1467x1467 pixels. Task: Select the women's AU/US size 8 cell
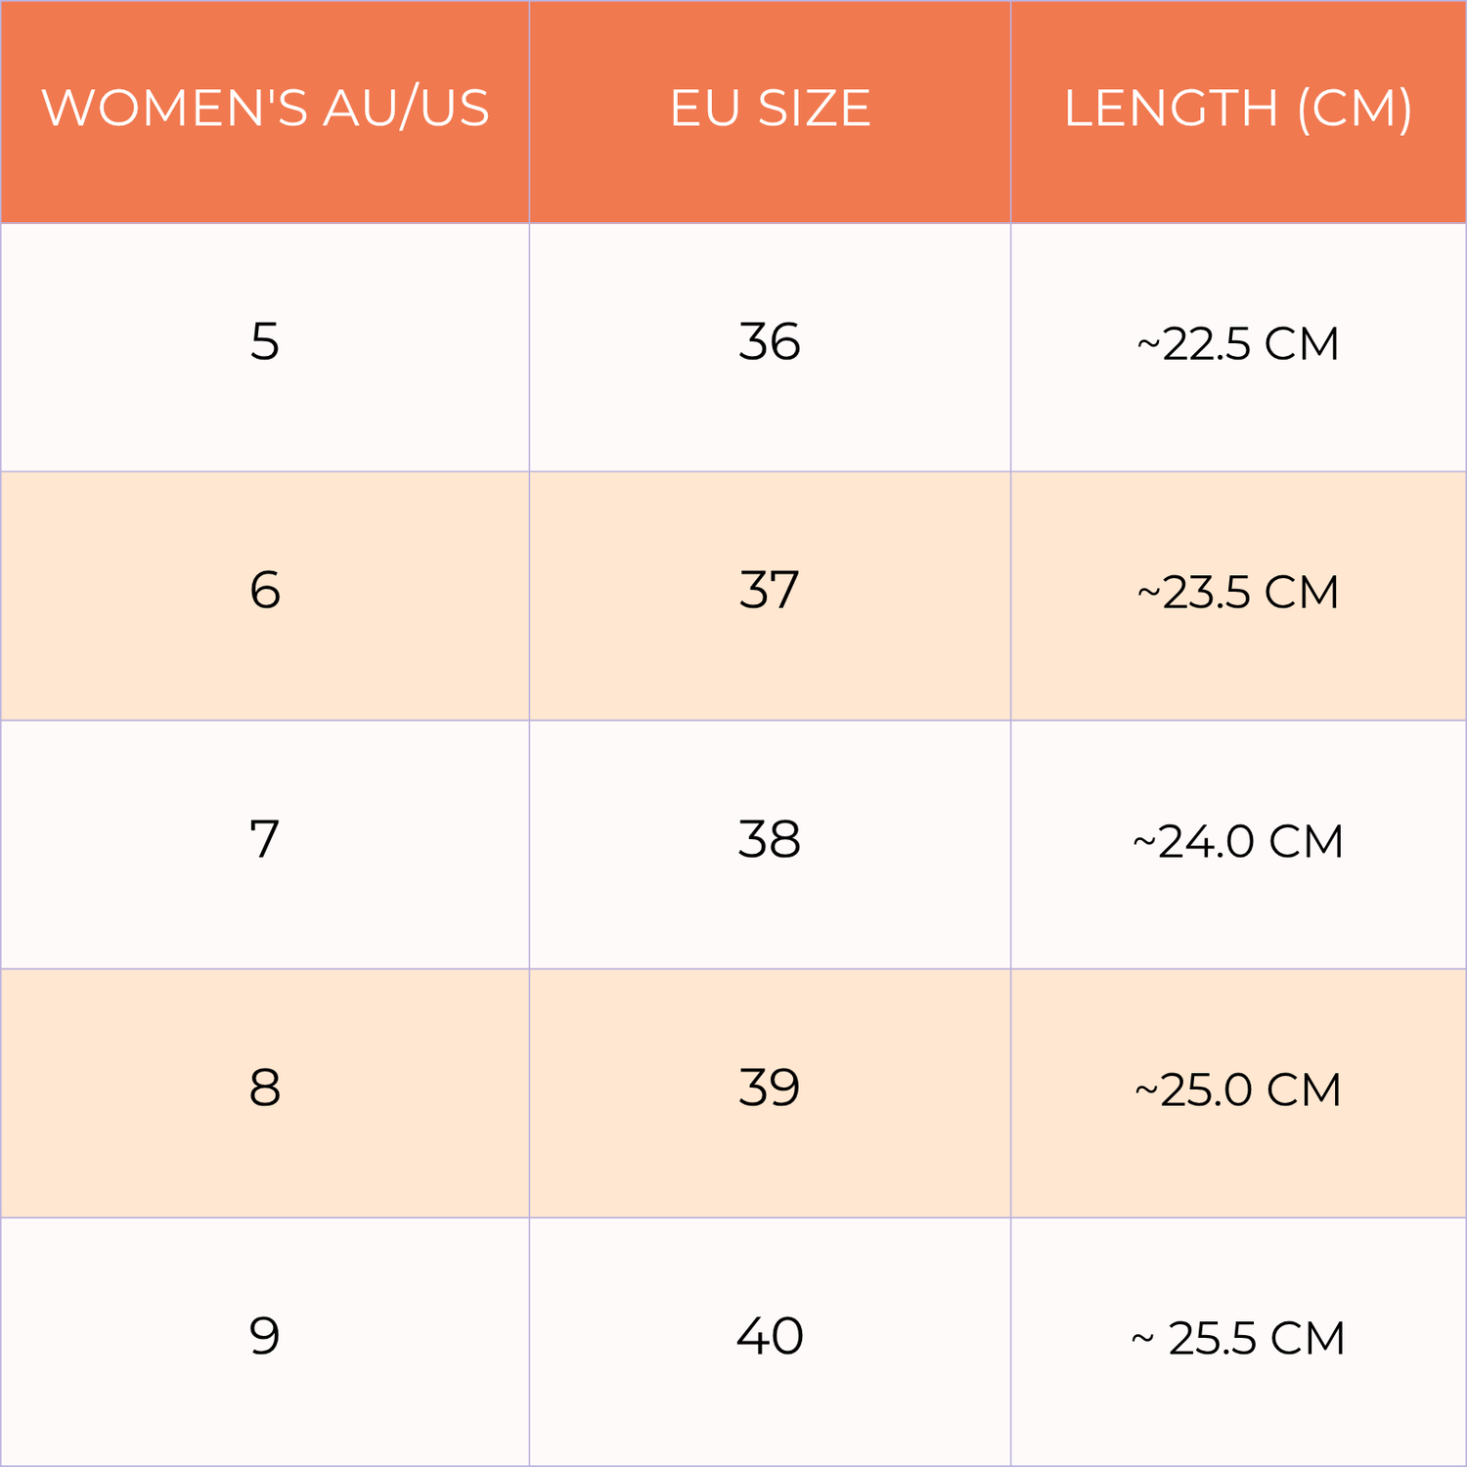tap(265, 1088)
